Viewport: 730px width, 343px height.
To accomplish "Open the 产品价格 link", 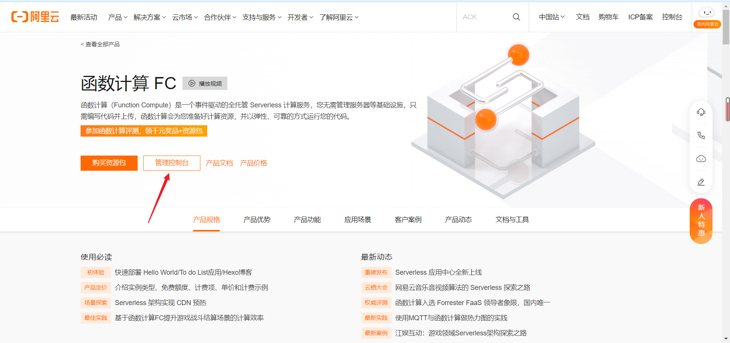I will point(254,163).
